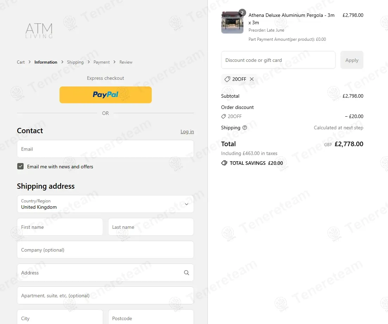Pay with PayPal express checkout
This screenshot has width=388, height=324.
[105, 95]
